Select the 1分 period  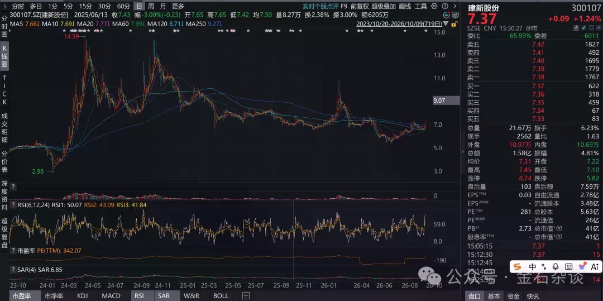coord(52,6)
